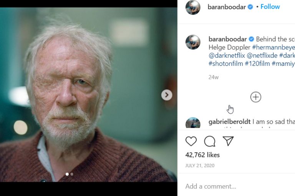Click verified badge next to header username
The width and height of the screenshot is (295, 196).
click(251, 7)
